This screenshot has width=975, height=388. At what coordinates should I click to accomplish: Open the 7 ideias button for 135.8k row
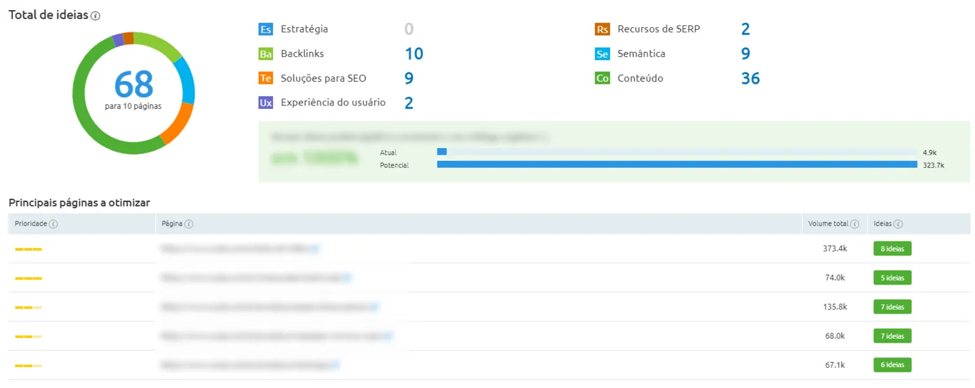pos(892,307)
